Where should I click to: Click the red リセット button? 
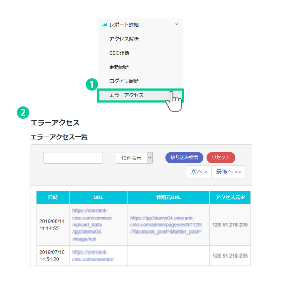click(221, 157)
